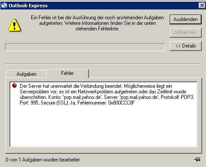Toggle the pushpin icon to keep dialog open
The height and width of the screenshot is (167, 206).
click(197, 159)
